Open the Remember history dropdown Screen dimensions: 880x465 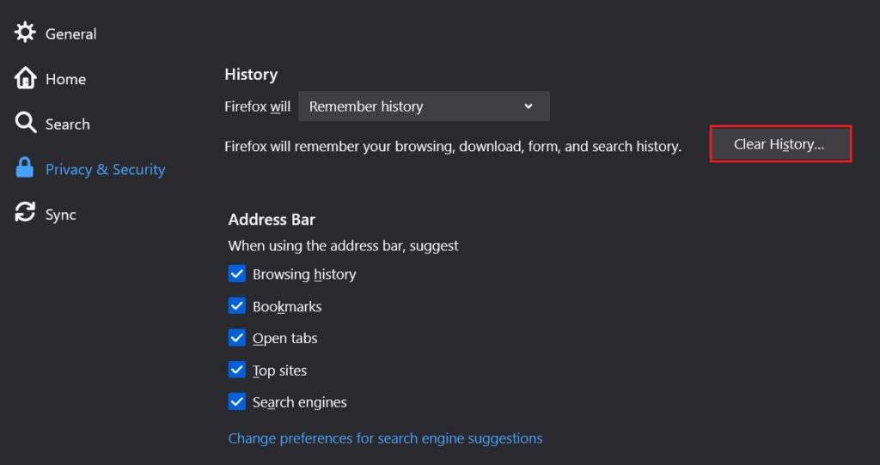423,106
